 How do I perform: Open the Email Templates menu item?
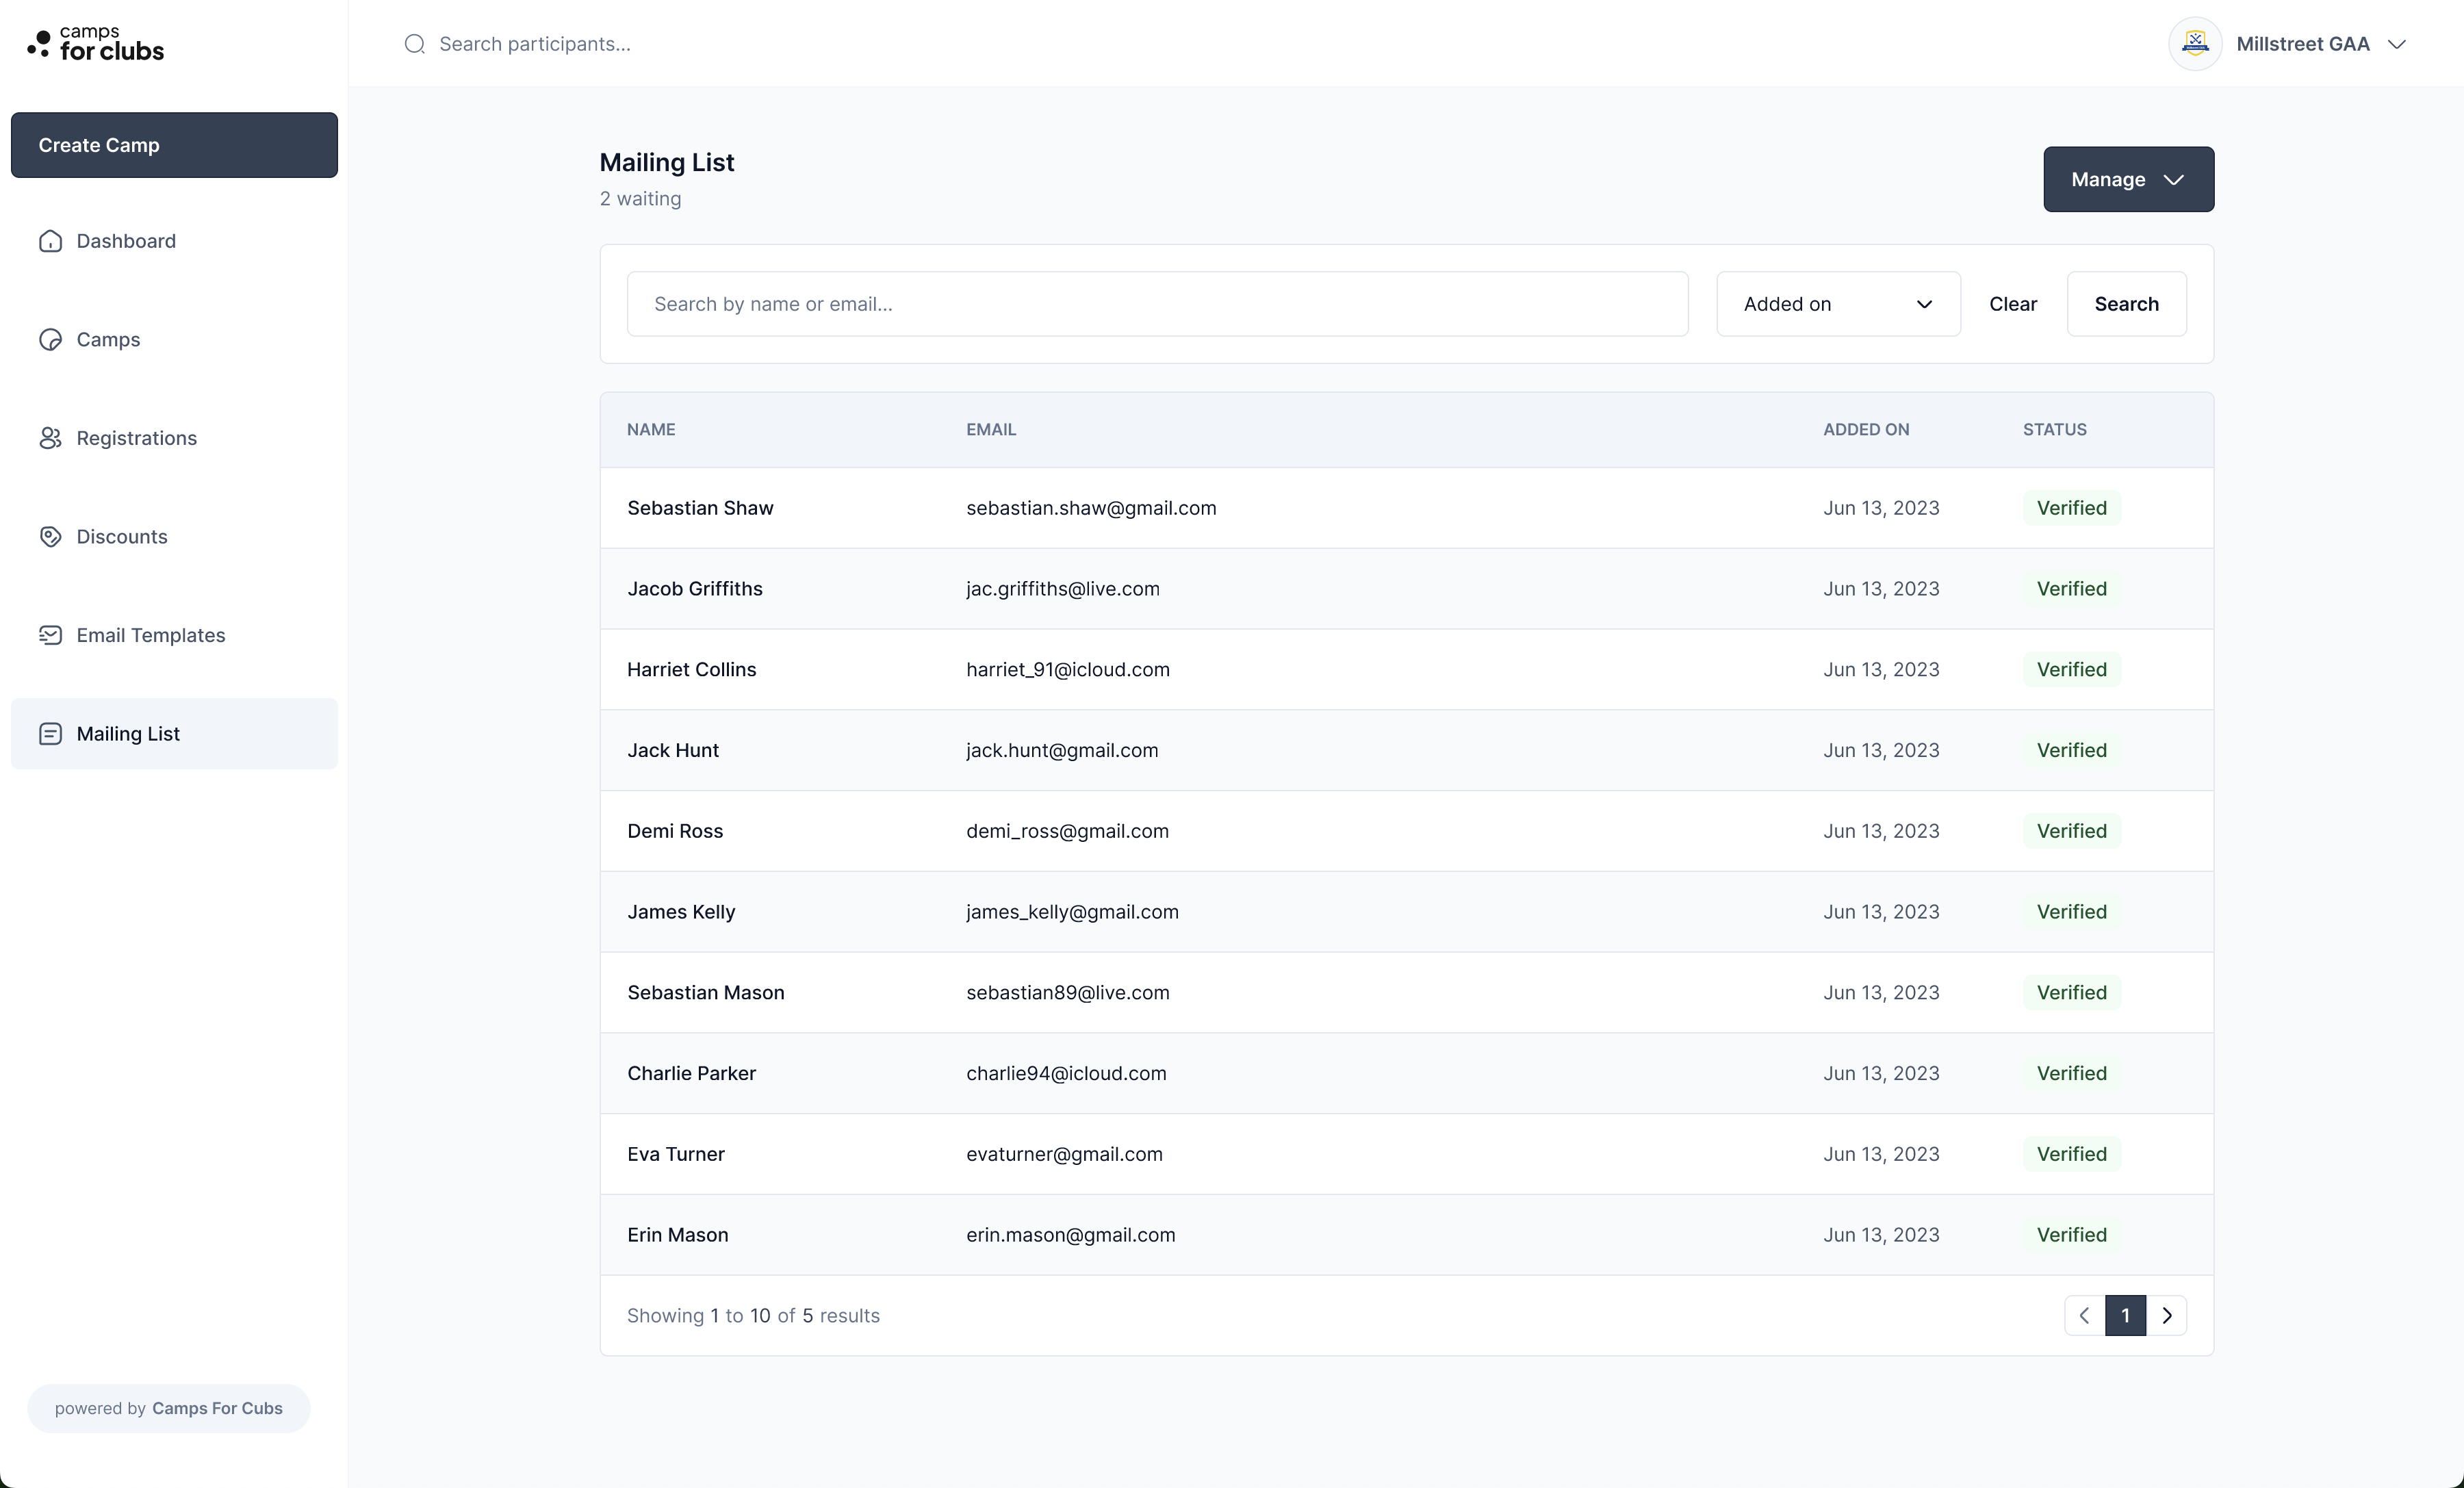point(151,635)
